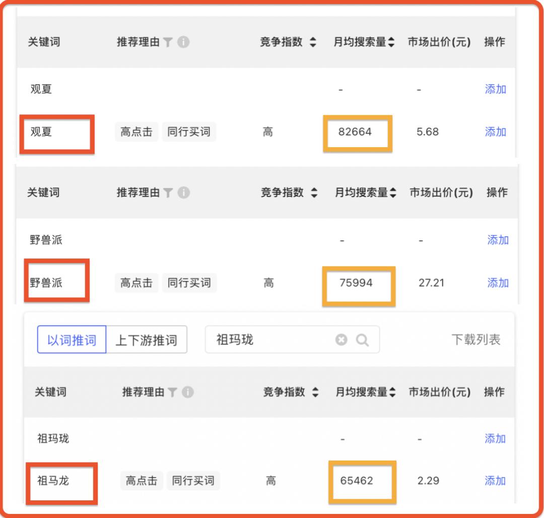Click the info icon above the 祖玛珑 rows
The width and height of the screenshot is (544, 518).
[187, 392]
